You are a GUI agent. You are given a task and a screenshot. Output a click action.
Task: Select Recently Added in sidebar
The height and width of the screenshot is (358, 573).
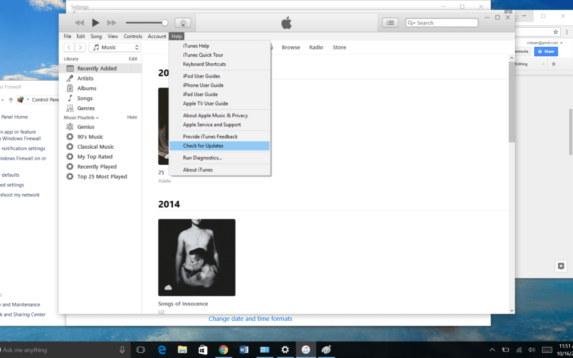[100, 69]
